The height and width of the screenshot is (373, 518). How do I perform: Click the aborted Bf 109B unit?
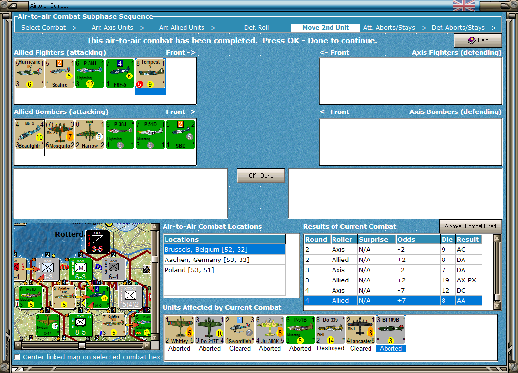(391, 330)
